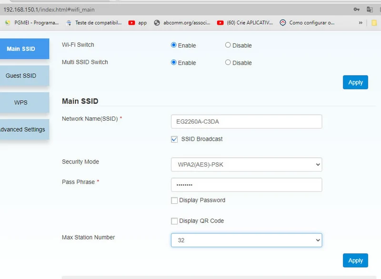Image resolution: width=381 pixels, height=279 pixels.
Task: Open the abcomm.org/associ... bookmark
Action: pos(182,22)
